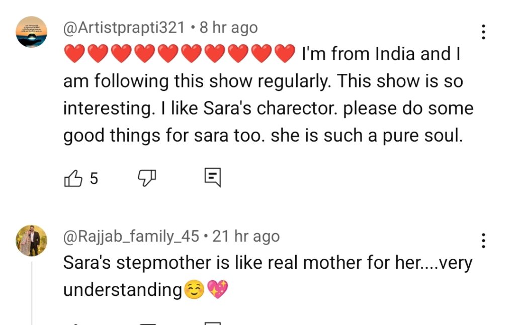Open @Rajjab_family_45's couple profile avatar

pos(32,240)
